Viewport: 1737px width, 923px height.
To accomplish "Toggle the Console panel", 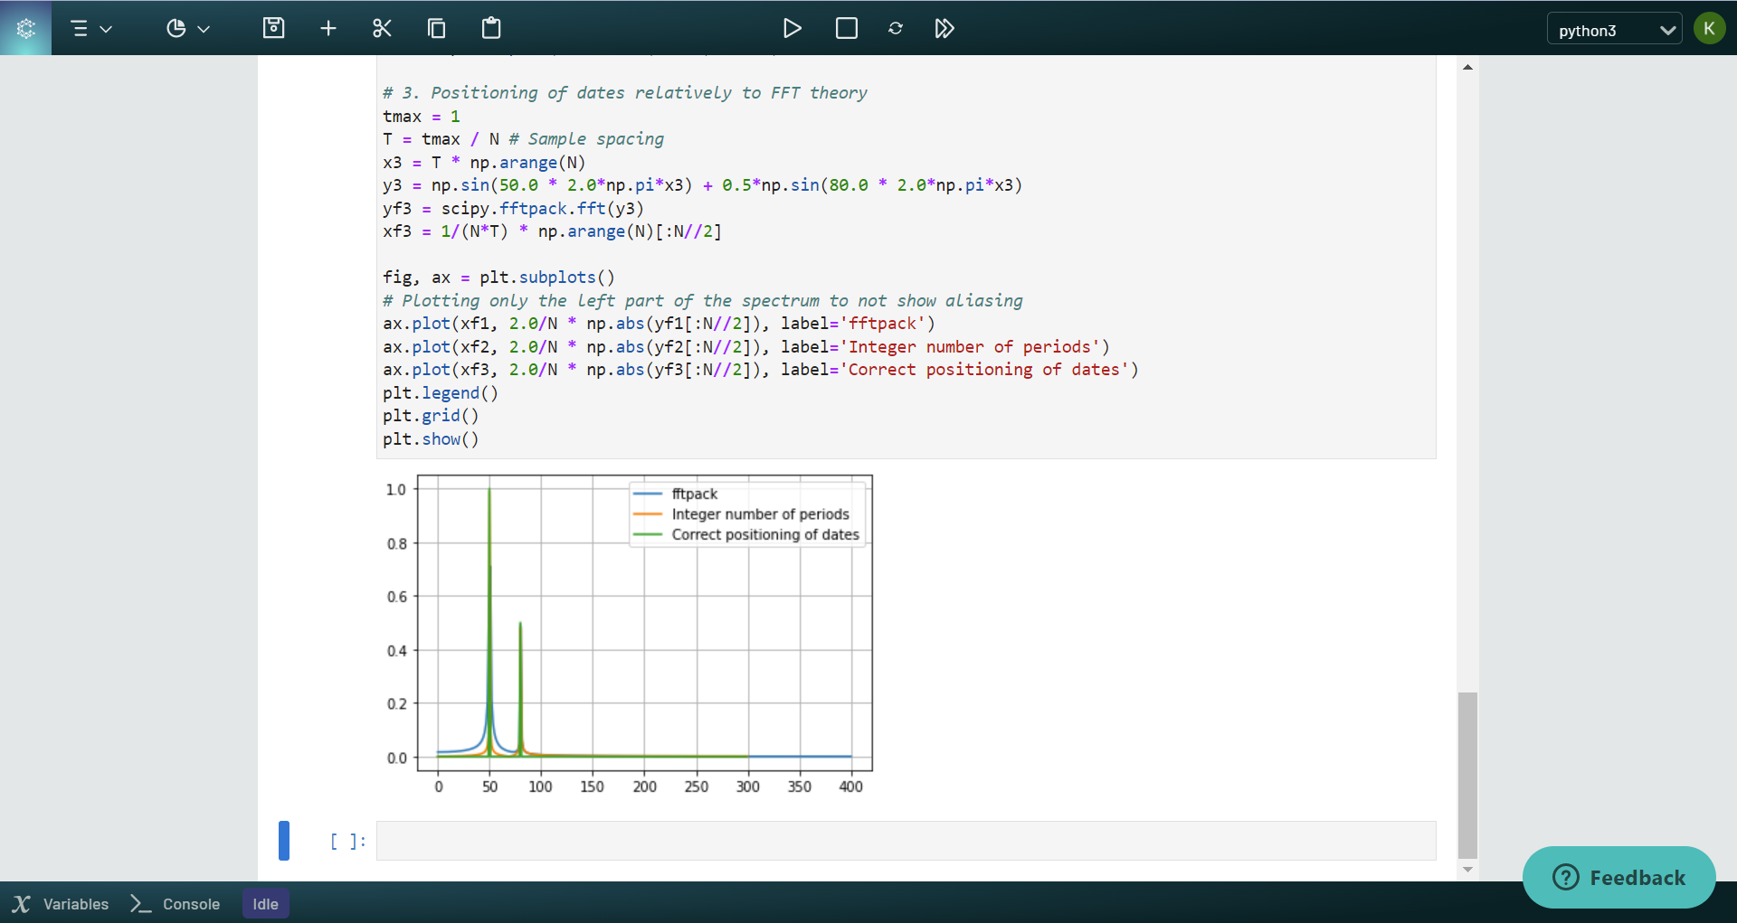I will 175,903.
